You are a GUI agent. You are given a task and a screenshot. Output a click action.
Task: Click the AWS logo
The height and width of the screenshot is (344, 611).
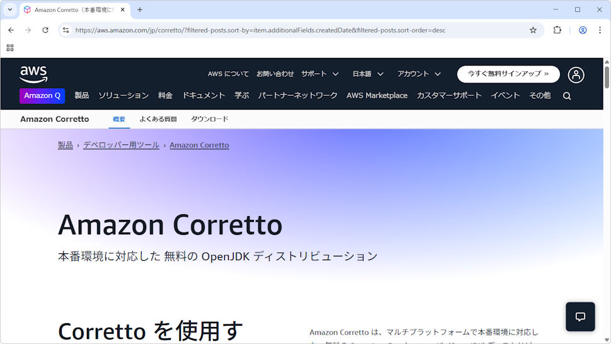(x=33, y=74)
